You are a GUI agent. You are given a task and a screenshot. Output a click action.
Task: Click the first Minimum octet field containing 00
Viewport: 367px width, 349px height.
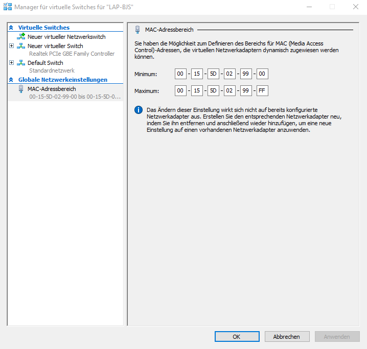(x=180, y=74)
